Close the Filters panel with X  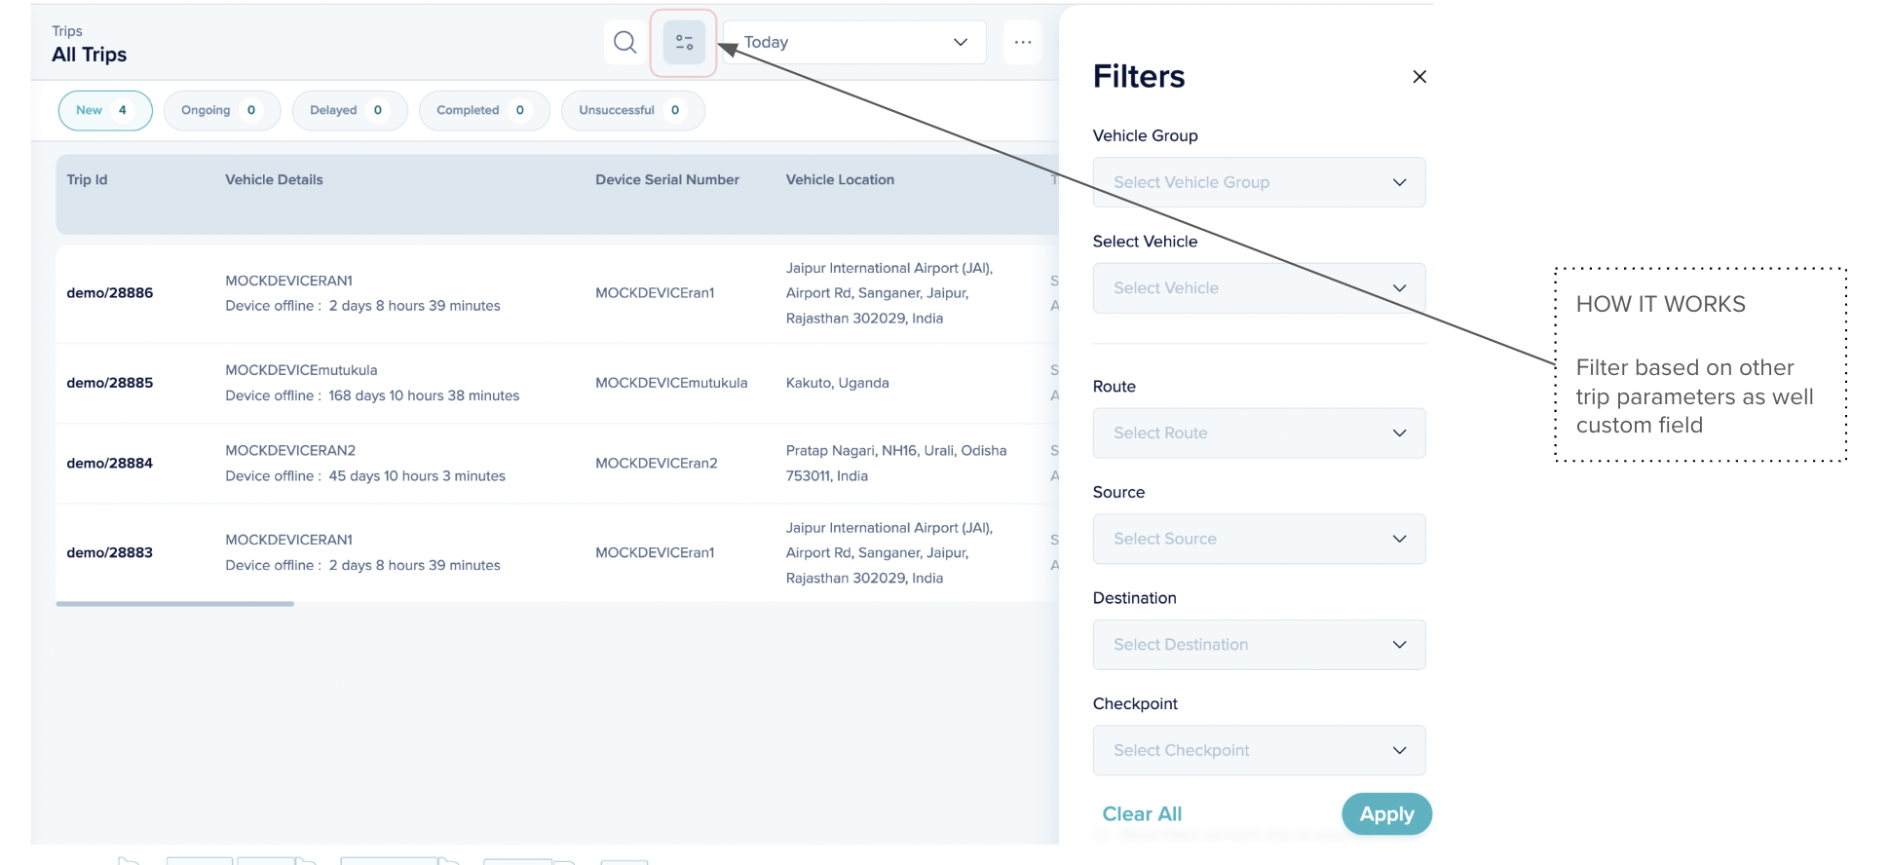coord(1418,77)
